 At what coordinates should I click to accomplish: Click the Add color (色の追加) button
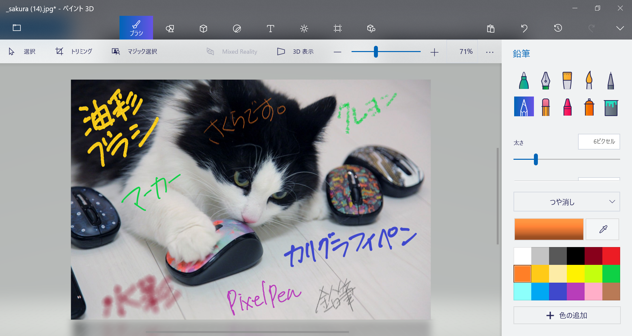point(567,315)
